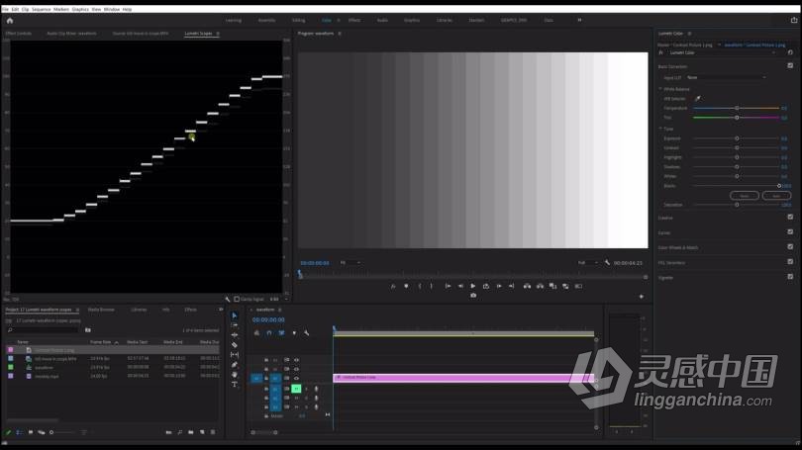Image resolution: width=802 pixels, height=450 pixels.
Task: Toggle Linked Selection in the timeline
Action: (281, 333)
